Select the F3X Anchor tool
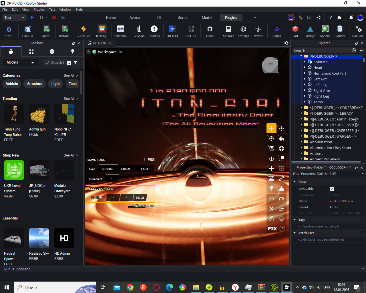 pos(271,159)
